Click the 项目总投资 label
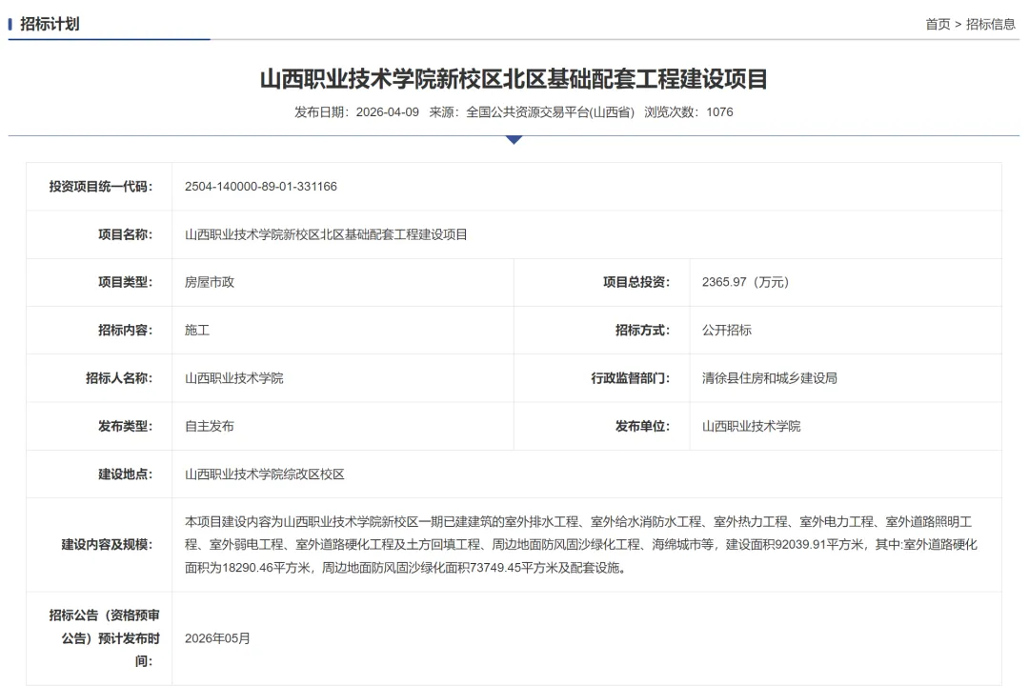This screenshot has height=686, width=1029. pyautogui.click(x=636, y=282)
